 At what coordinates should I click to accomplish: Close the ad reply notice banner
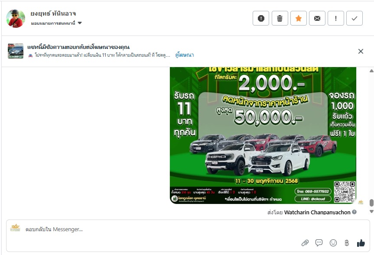(361, 51)
